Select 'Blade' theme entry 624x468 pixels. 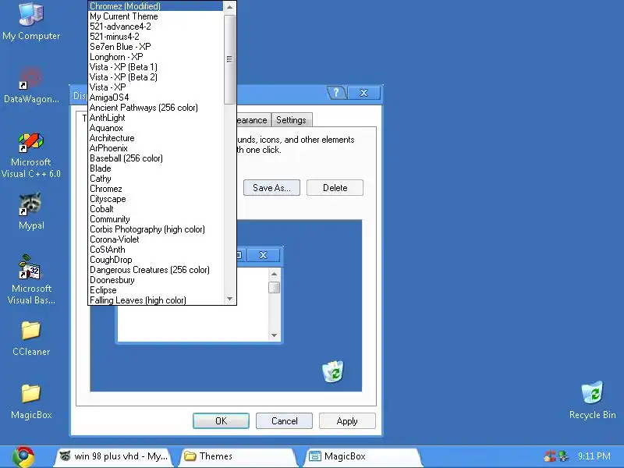tap(155, 168)
